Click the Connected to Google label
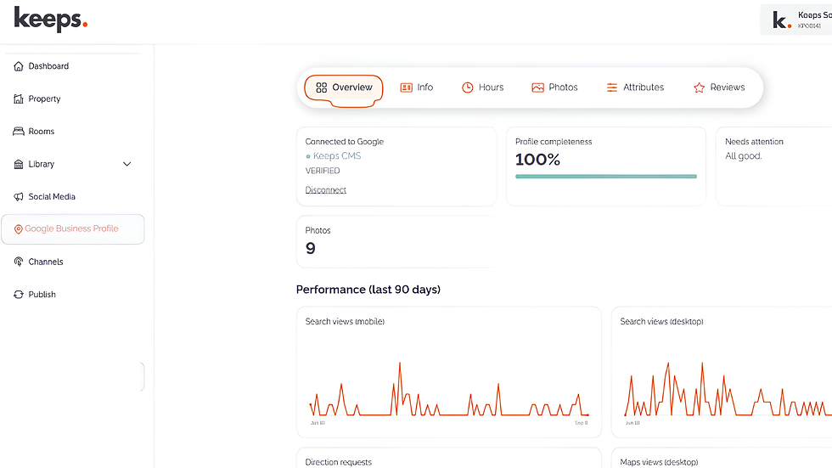 tap(345, 142)
